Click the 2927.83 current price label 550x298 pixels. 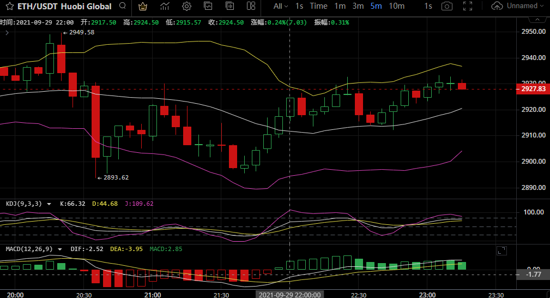(534, 89)
